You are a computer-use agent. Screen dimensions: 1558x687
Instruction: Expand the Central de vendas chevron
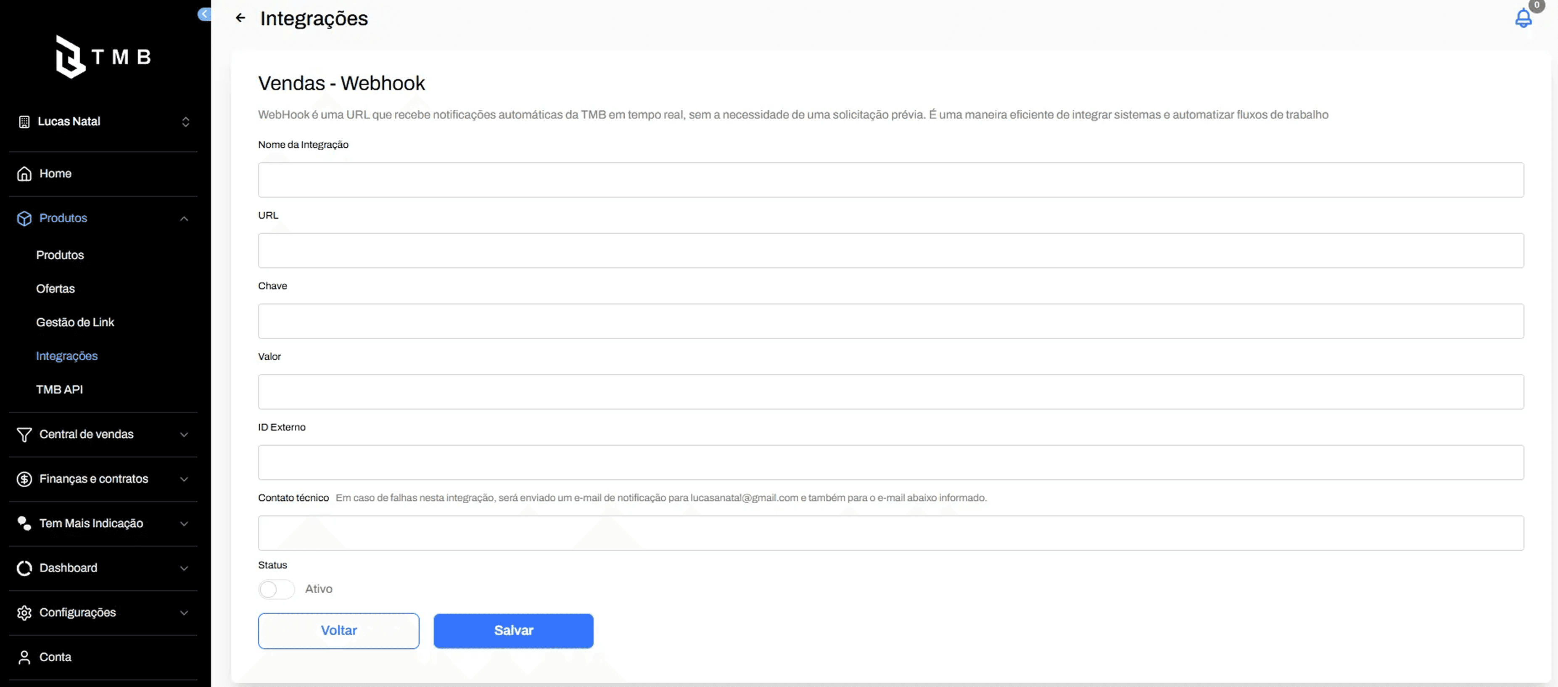coord(184,434)
